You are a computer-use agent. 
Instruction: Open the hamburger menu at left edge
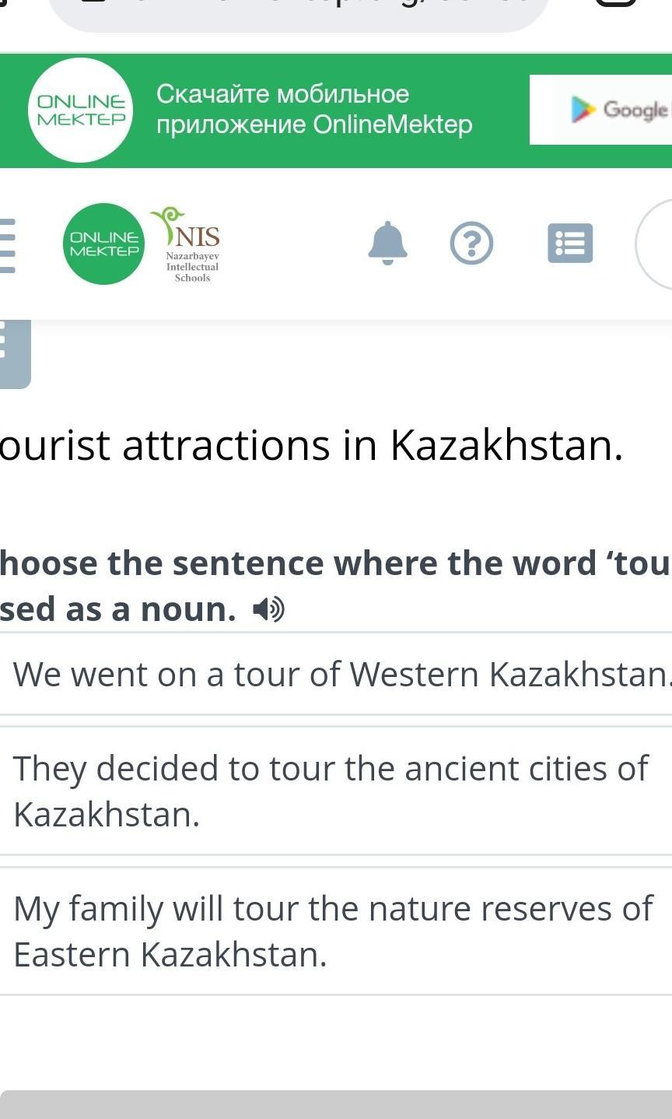7,246
